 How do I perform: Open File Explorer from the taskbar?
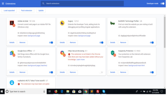68,91
